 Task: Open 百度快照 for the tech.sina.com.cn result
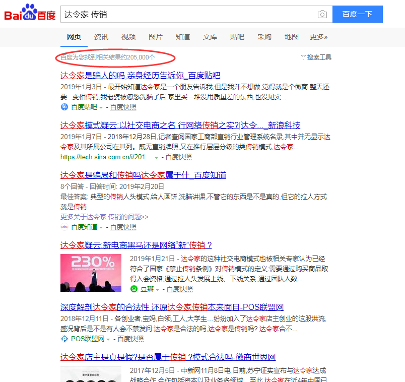pyautogui.click(x=178, y=157)
